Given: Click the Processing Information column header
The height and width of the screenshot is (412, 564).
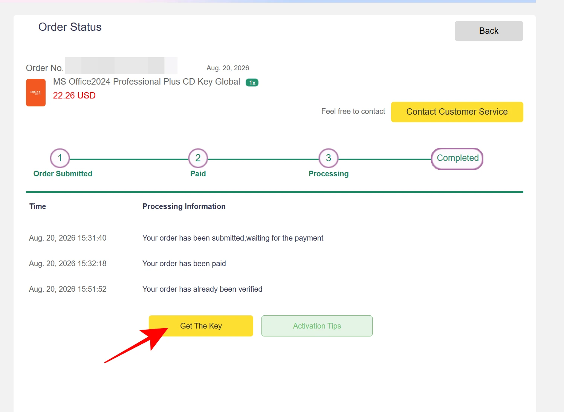Looking at the screenshot, I should (x=184, y=206).
